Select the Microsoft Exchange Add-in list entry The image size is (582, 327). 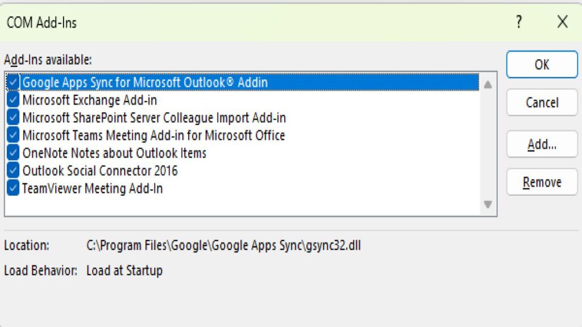pos(89,100)
